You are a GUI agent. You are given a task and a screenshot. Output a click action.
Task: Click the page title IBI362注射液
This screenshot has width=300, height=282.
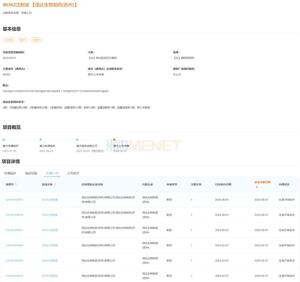(16, 5)
